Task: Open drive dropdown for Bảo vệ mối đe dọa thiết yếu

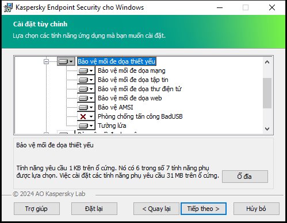Action: pos(66,61)
